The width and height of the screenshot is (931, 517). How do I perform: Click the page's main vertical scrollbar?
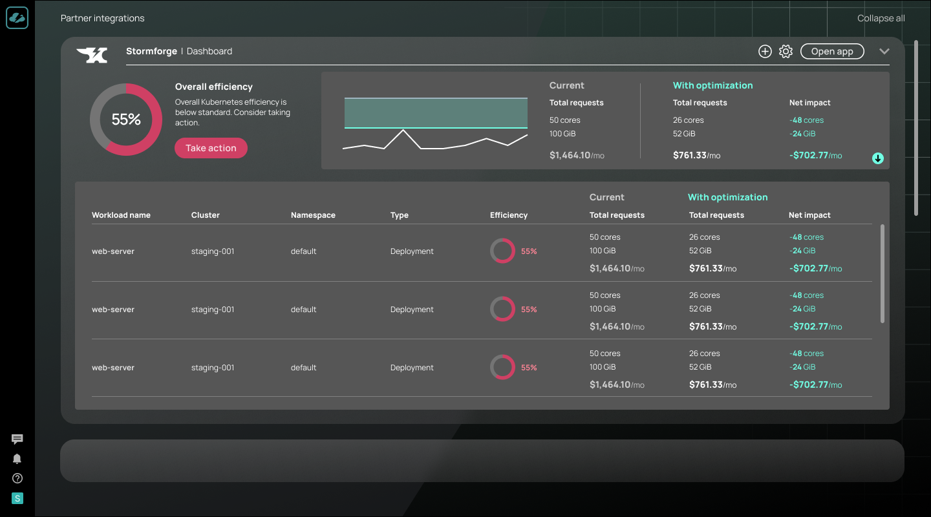tap(915, 128)
